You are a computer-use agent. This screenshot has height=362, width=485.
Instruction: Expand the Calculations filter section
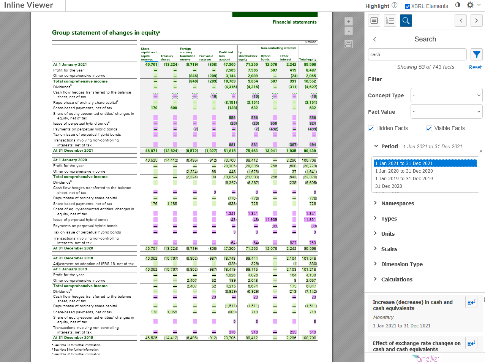393,279
